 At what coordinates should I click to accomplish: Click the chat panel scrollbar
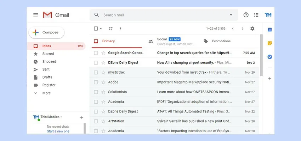[x=85, y=128]
